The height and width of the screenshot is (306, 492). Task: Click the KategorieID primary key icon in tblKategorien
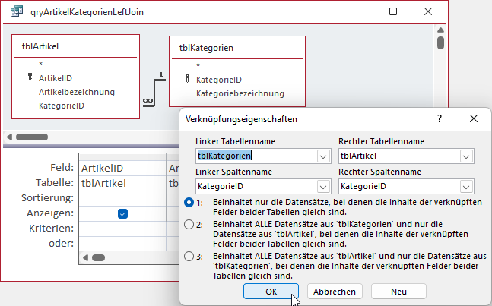pos(186,80)
